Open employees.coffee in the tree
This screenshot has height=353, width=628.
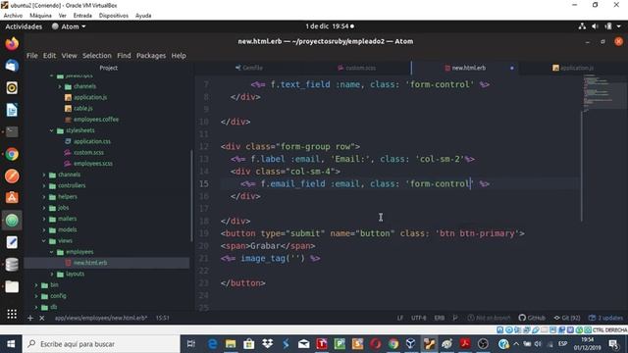[x=96, y=120]
